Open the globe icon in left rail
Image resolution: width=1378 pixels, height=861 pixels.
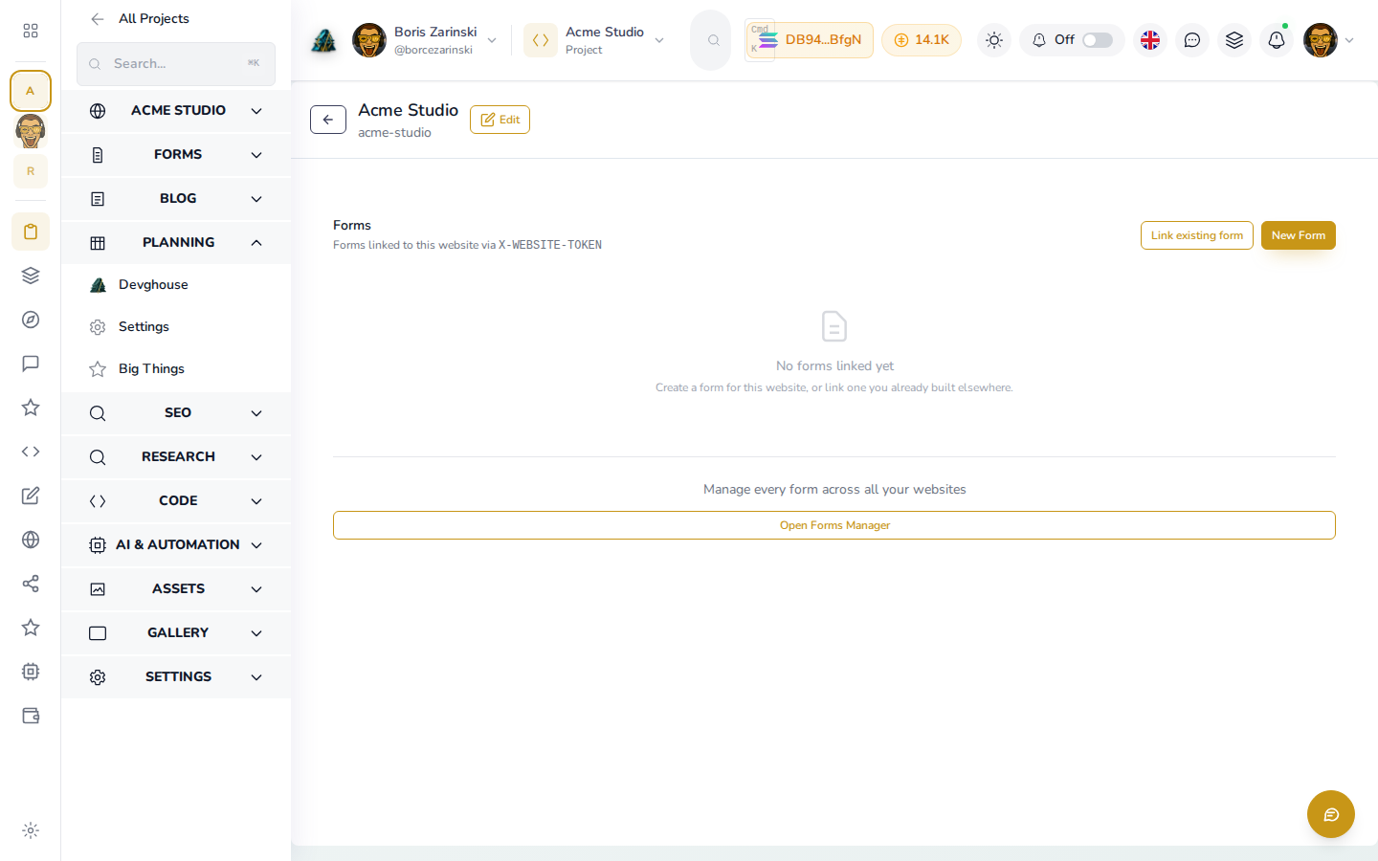tap(31, 540)
